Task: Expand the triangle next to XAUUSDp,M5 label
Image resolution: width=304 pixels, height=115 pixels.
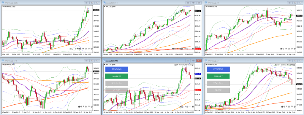Action: 105,65
